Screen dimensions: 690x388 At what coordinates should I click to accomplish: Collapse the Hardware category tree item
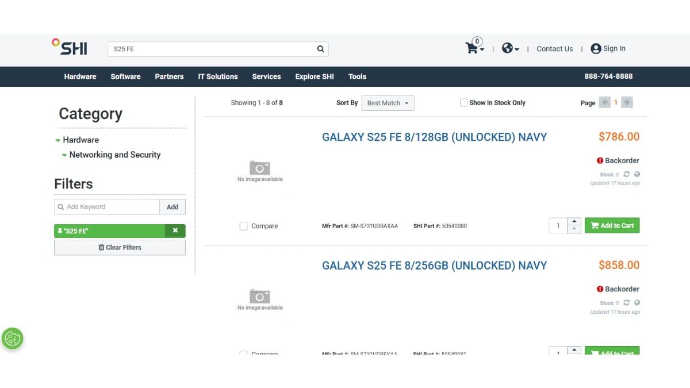(58, 140)
